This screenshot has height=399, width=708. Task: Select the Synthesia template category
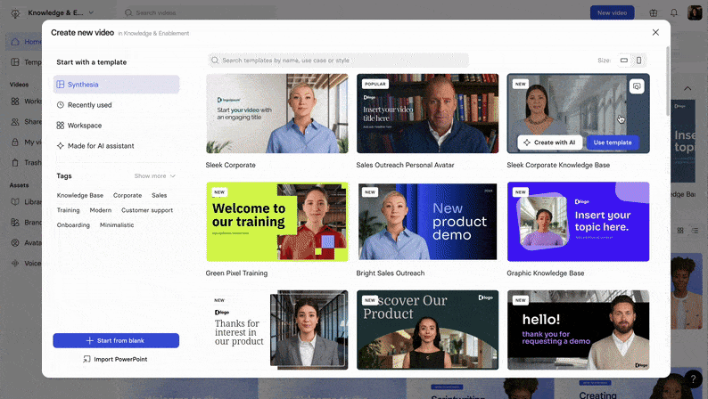point(116,85)
